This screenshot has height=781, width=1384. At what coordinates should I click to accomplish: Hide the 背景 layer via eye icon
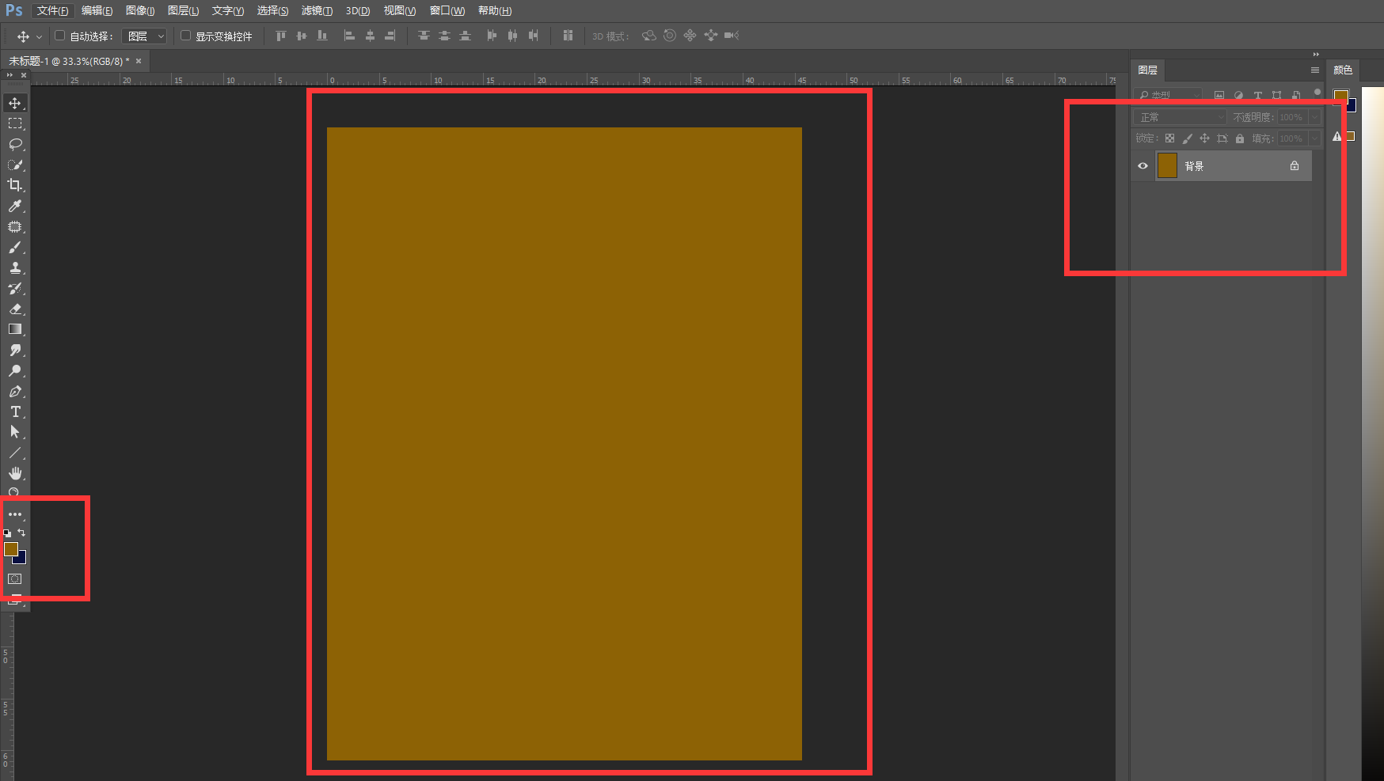(1143, 166)
